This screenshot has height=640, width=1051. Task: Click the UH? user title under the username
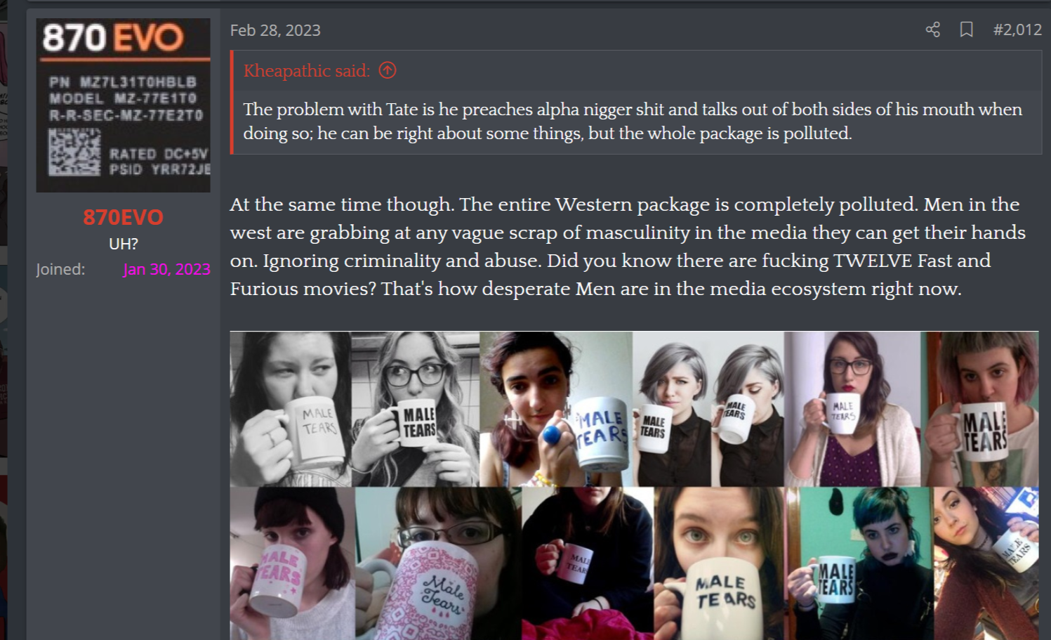pyautogui.click(x=123, y=244)
